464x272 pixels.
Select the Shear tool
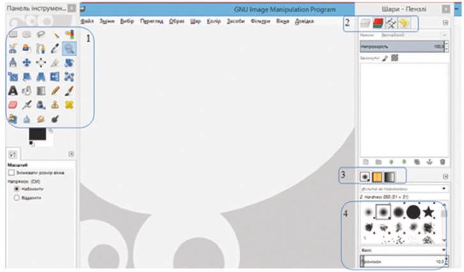tap(27, 77)
